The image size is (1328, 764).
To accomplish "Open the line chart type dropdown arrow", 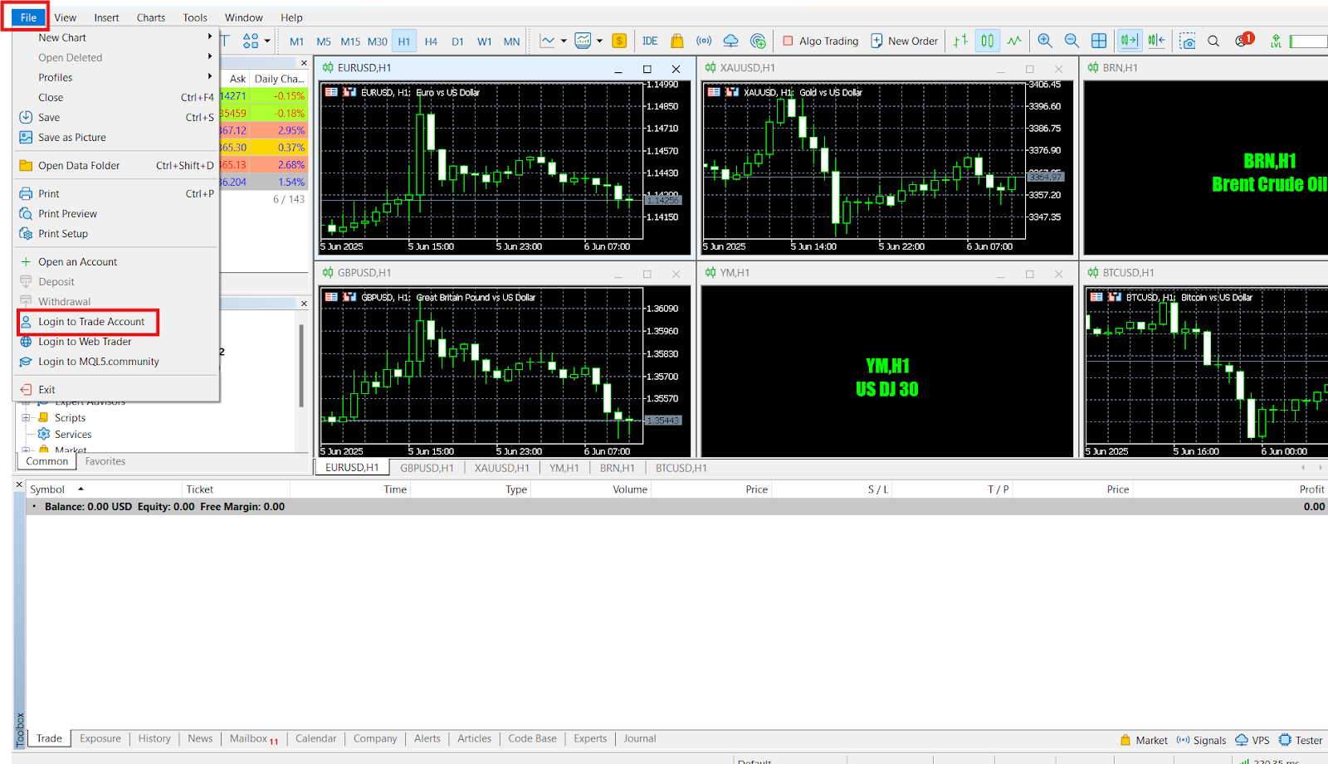I will pos(564,41).
